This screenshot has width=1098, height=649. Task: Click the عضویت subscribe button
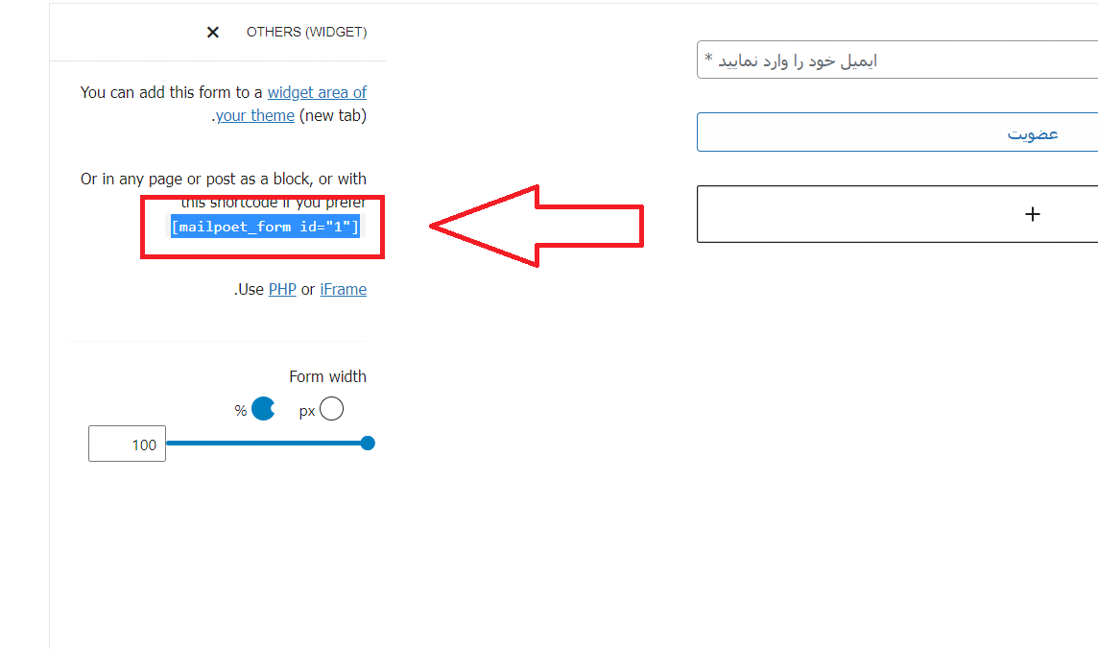tap(897, 132)
